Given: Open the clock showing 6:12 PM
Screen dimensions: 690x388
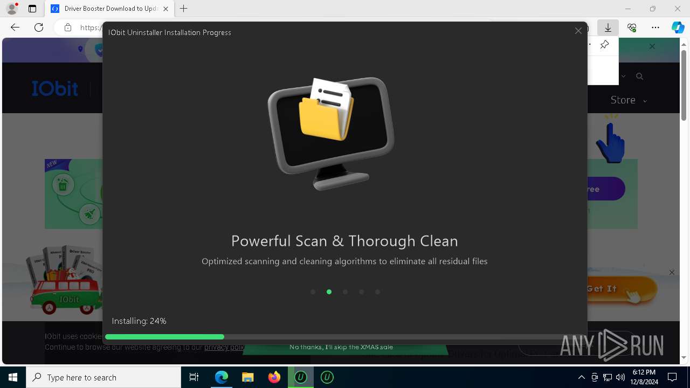Looking at the screenshot, I should point(644,377).
